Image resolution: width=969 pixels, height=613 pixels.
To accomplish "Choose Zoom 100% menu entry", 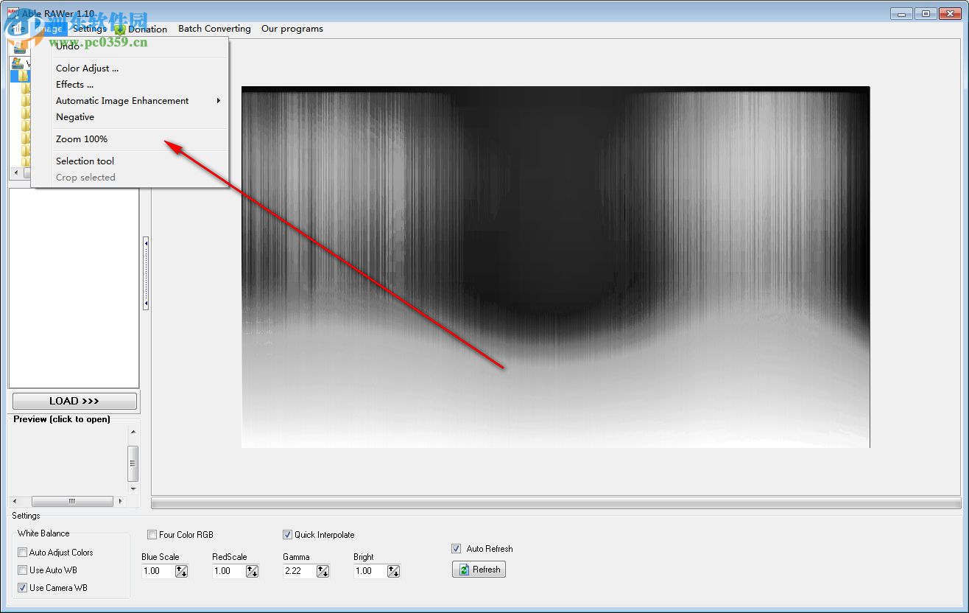I will (130, 139).
